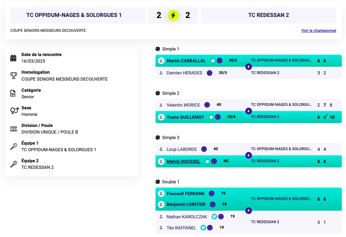Select the TC REDESSAN 2 team header
Viewport: 346px width, 237px height.
[x=268, y=15]
